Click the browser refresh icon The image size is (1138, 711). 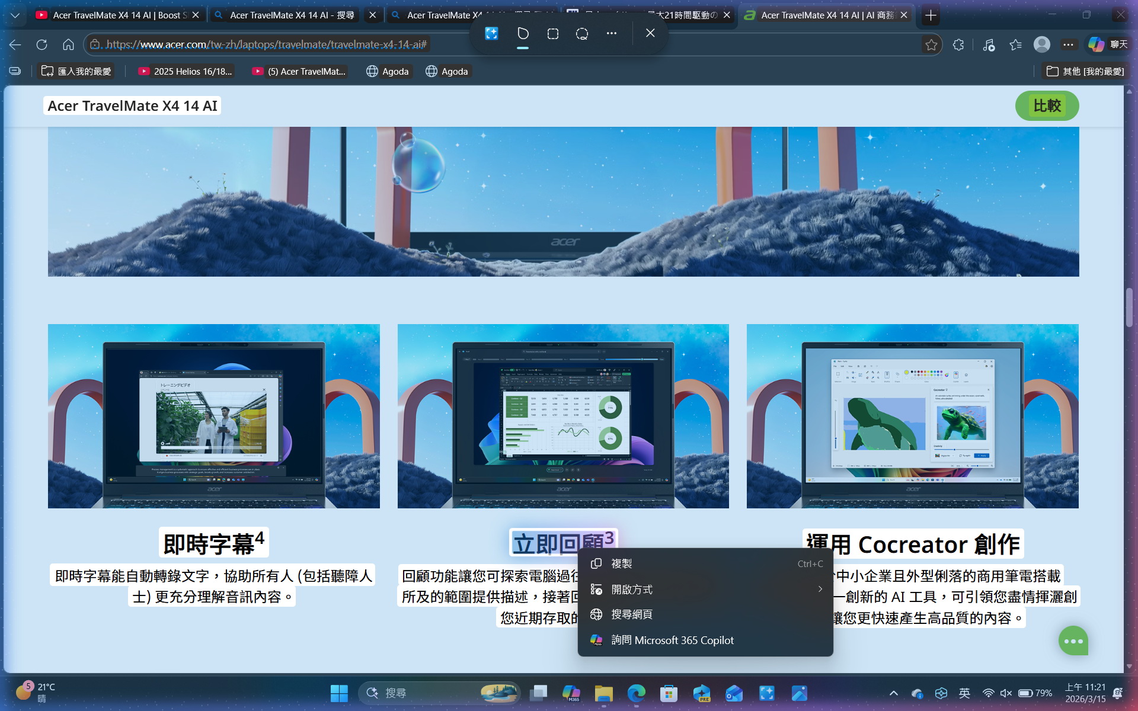tap(41, 44)
